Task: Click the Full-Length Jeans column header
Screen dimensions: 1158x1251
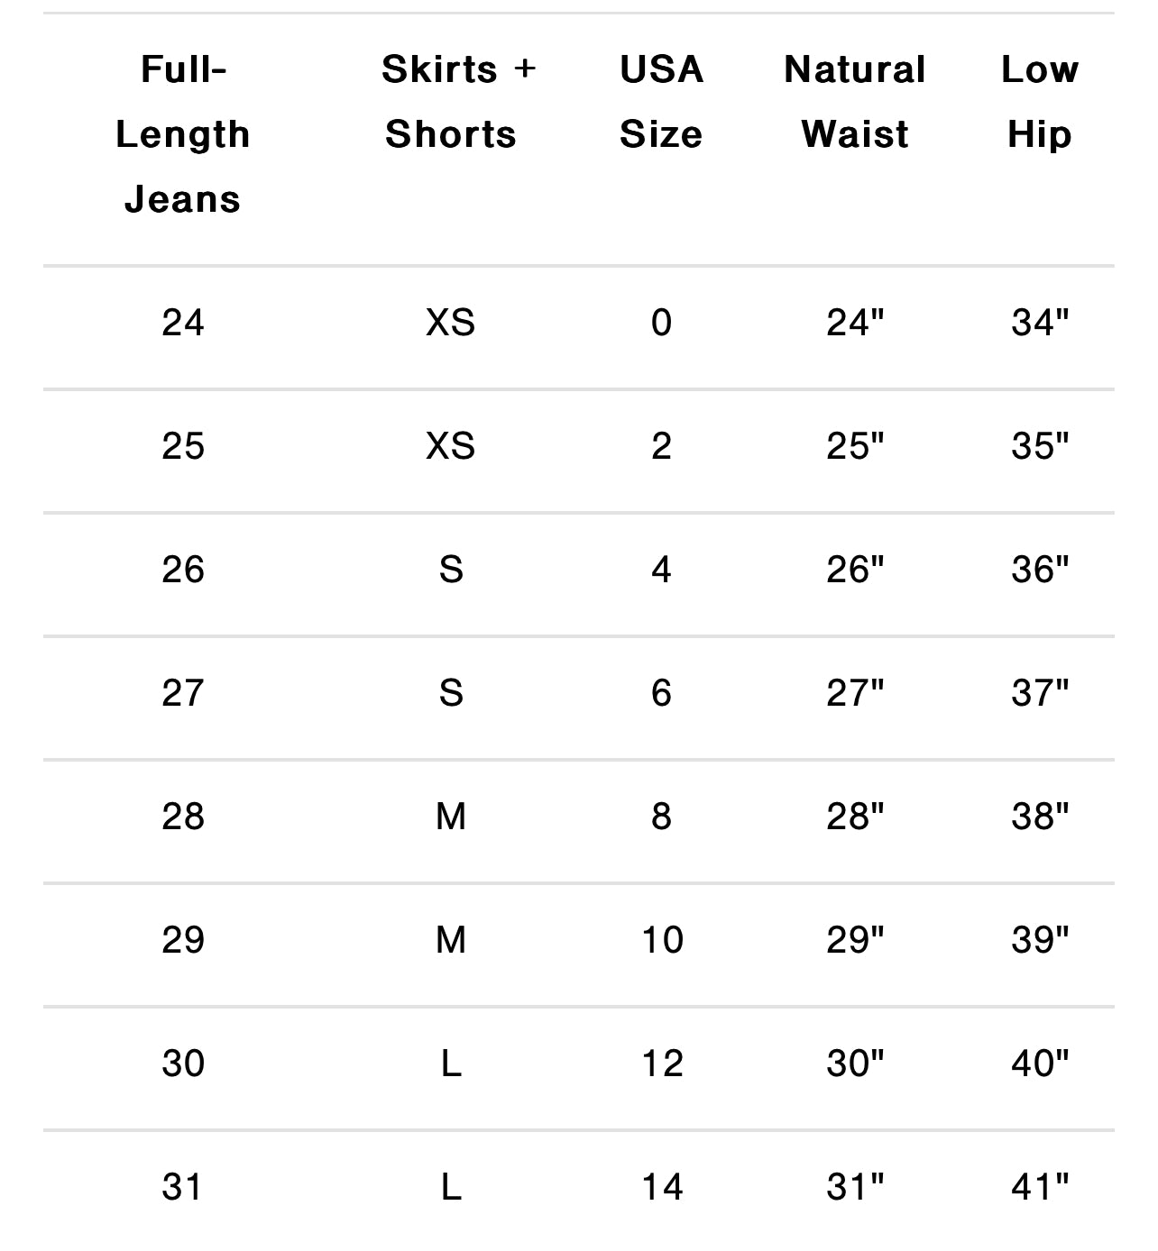Action: pyautogui.click(x=182, y=134)
